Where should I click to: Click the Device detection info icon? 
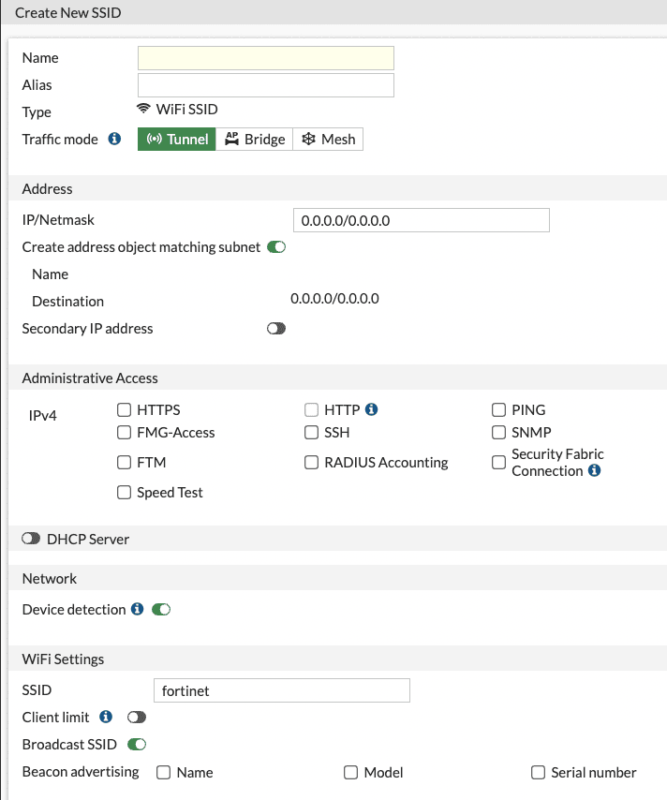click(x=137, y=609)
